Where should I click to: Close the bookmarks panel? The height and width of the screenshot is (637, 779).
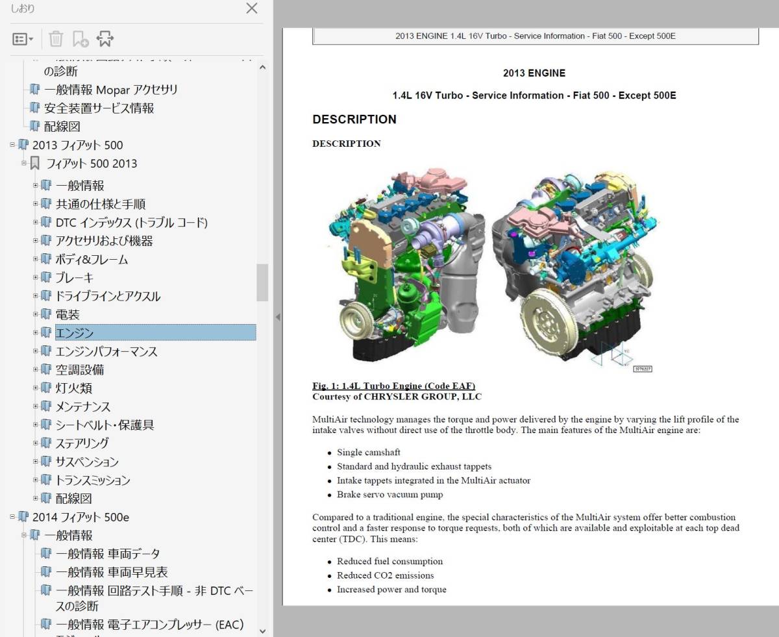(x=251, y=8)
